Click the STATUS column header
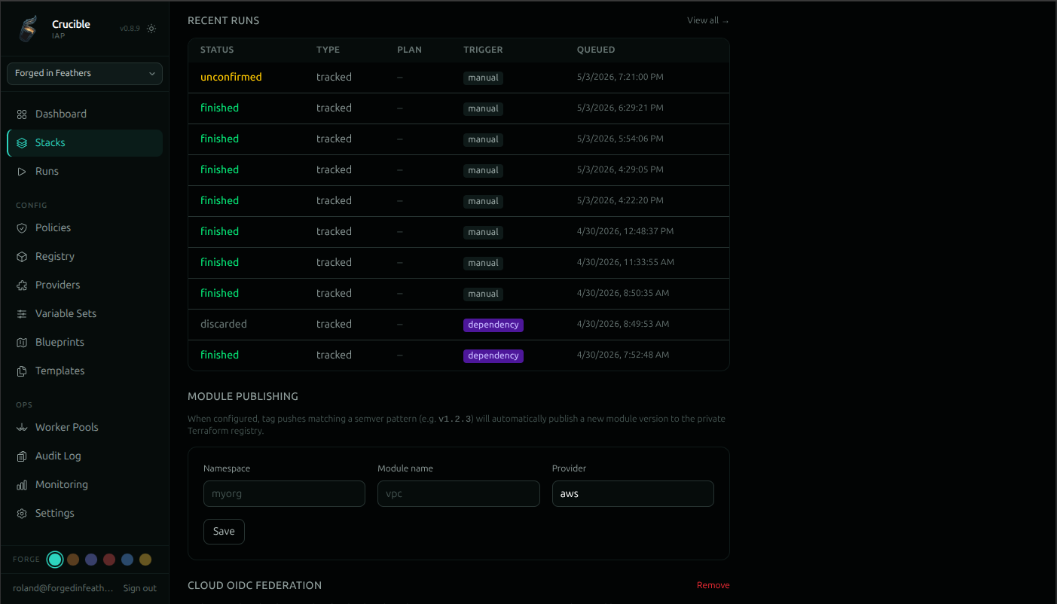This screenshot has width=1057, height=604. [217, 50]
